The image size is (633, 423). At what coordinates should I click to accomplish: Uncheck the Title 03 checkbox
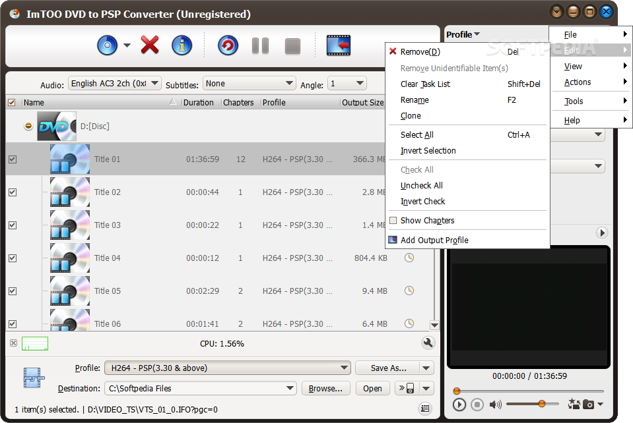13,225
